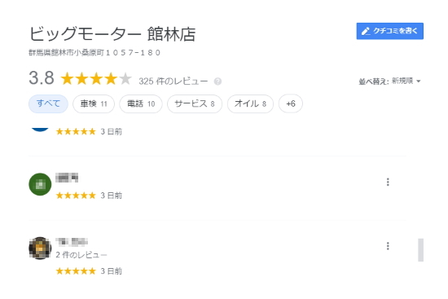
Task: Select the サービス 8 filter chip
Action: click(x=195, y=103)
